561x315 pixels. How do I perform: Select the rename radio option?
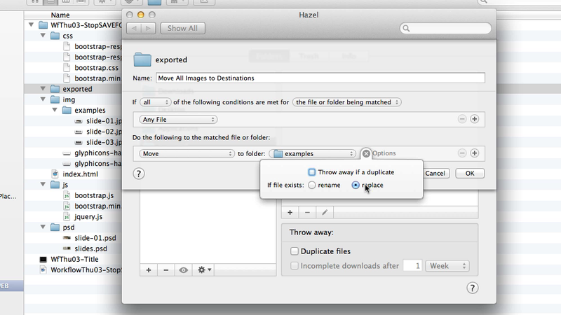[311, 185]
